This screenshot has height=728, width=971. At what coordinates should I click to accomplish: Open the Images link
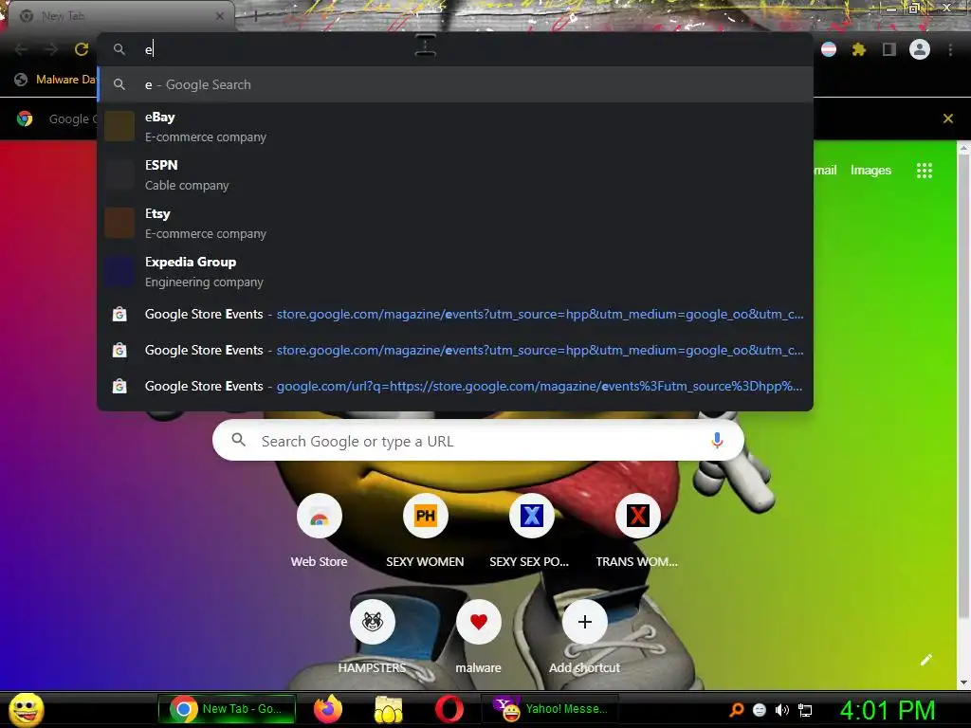coord(870,171)
